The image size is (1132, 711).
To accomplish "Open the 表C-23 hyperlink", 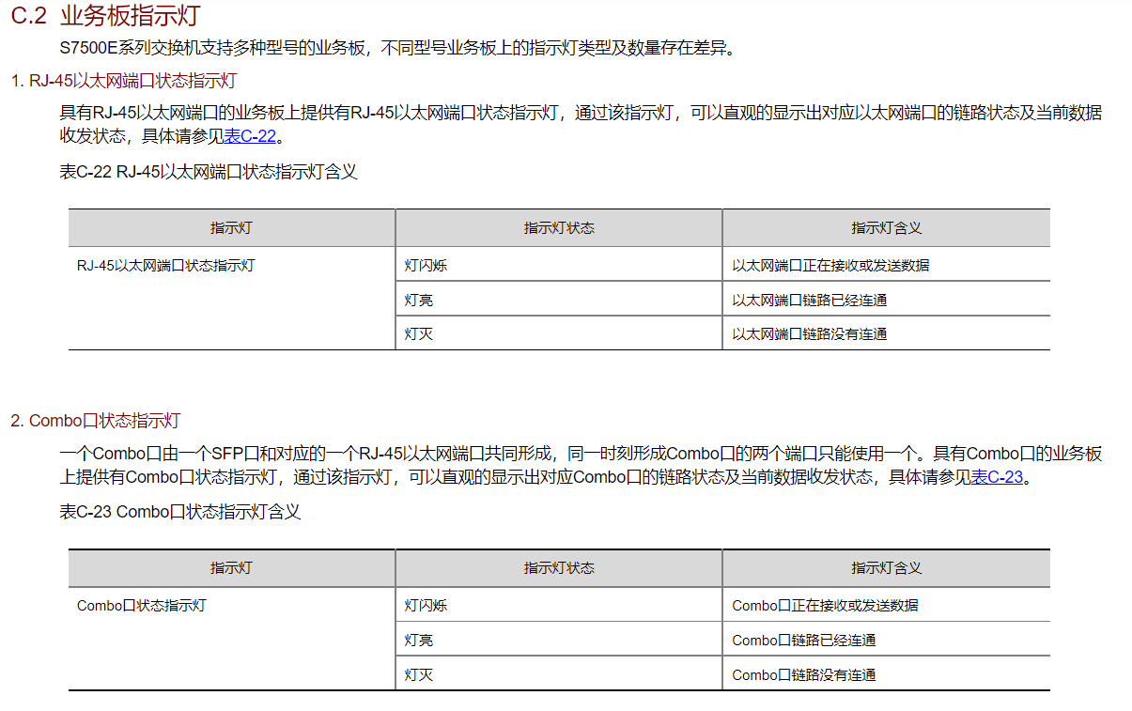I will click(x=997, y=476).
